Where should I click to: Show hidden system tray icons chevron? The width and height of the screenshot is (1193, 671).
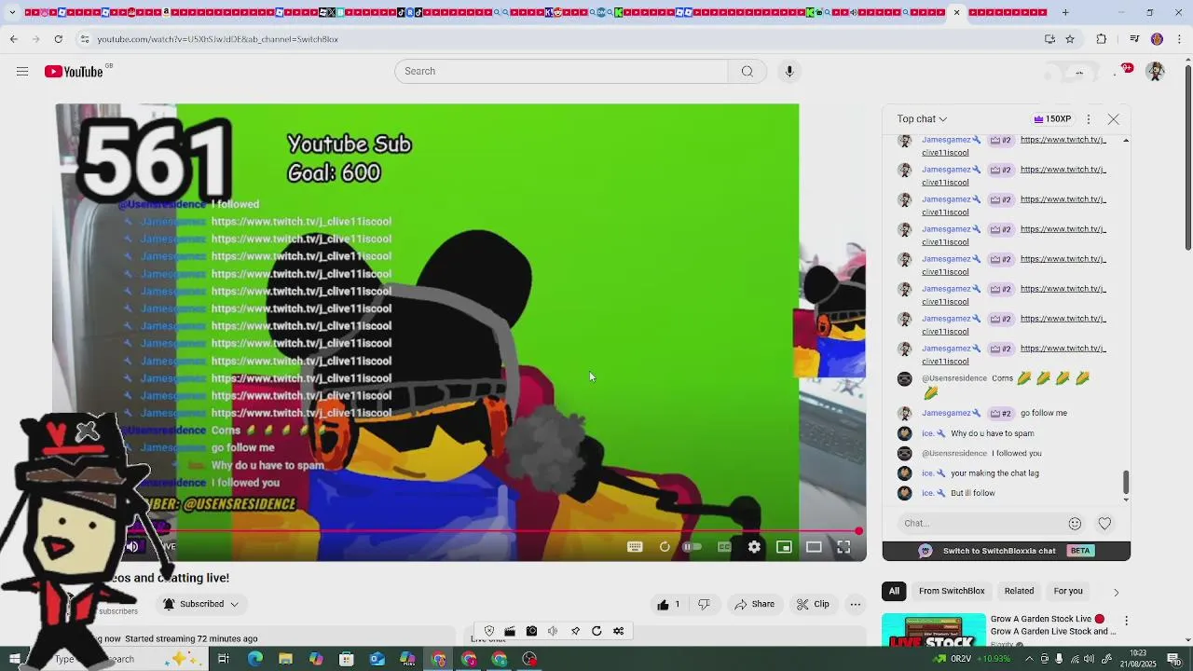1027,659
